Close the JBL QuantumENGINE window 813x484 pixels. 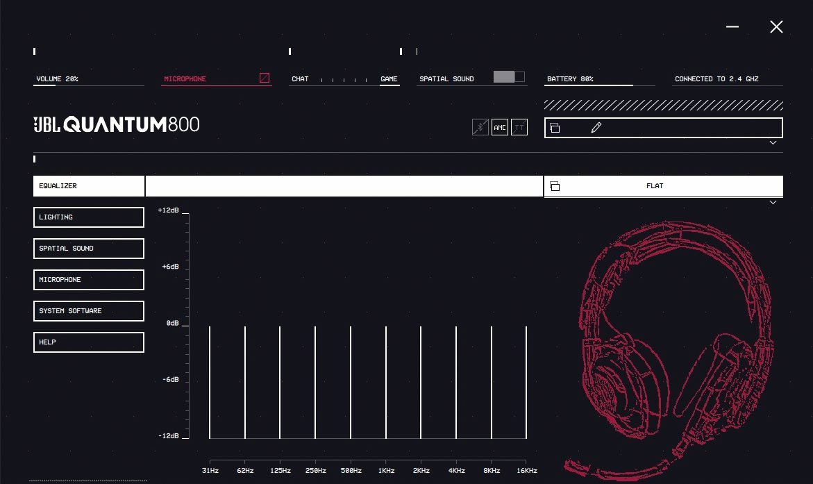pyautogui.click(x=776, y=26)
